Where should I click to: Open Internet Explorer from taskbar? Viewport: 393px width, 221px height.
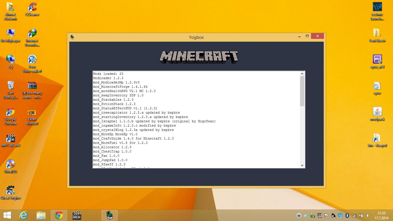click(23, 215)
